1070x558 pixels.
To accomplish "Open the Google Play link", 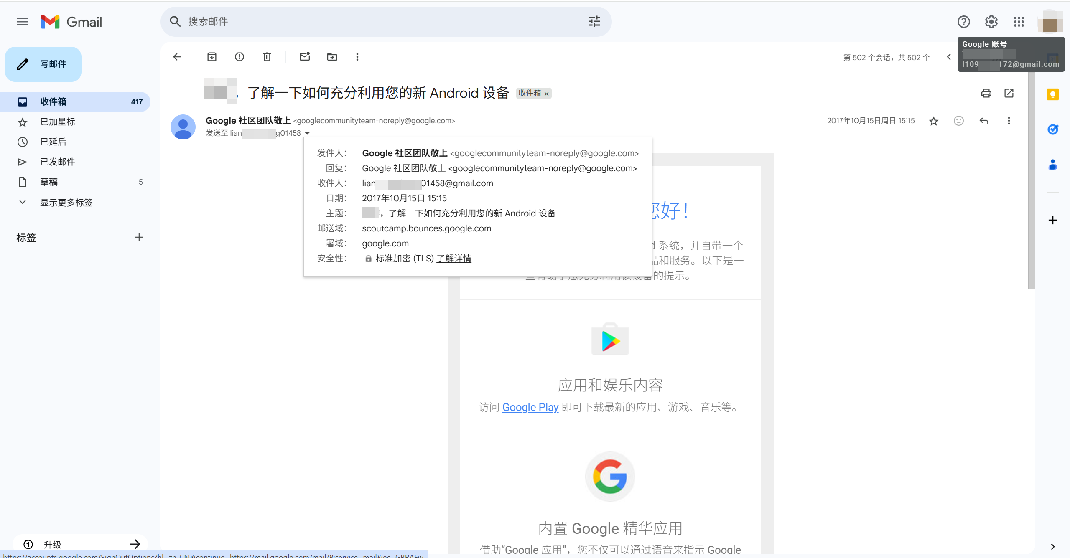I will [530, 407].
